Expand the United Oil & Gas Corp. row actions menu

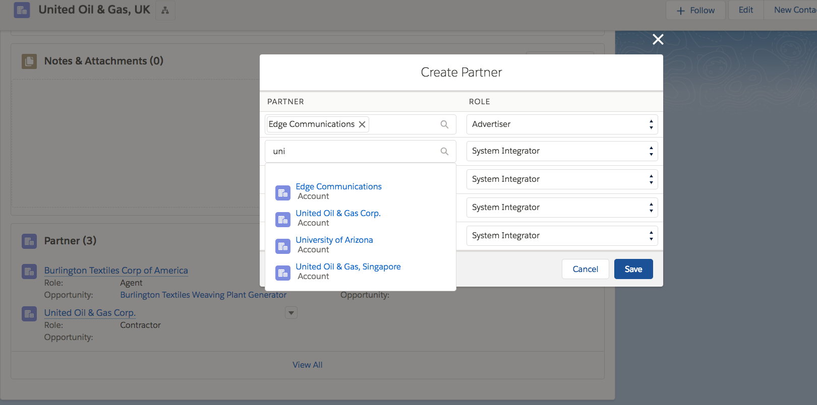(291, 313)
